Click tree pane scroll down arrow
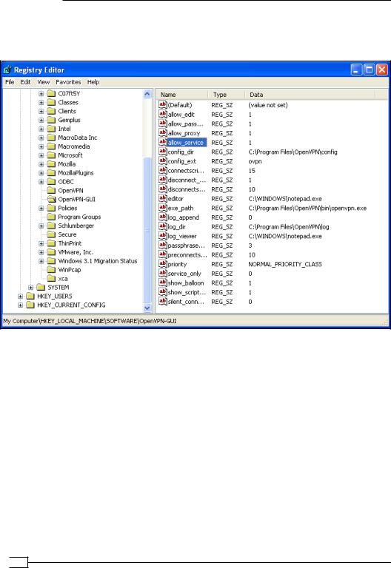This screenshot has height=568, width=391. (147, 308)
